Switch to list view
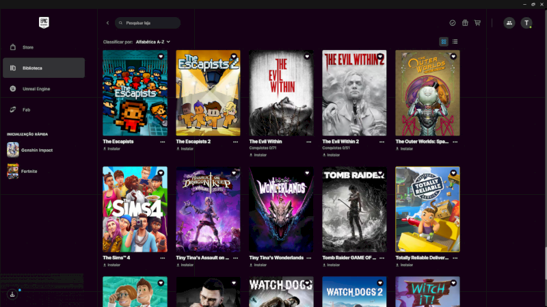The height and width of the screenshot is (307, 547). 455,42
